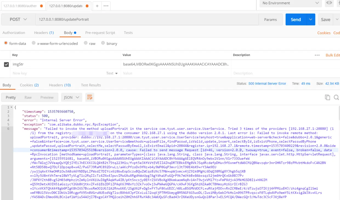
Task: Select the form-data radio option
Action: point(6,43)
